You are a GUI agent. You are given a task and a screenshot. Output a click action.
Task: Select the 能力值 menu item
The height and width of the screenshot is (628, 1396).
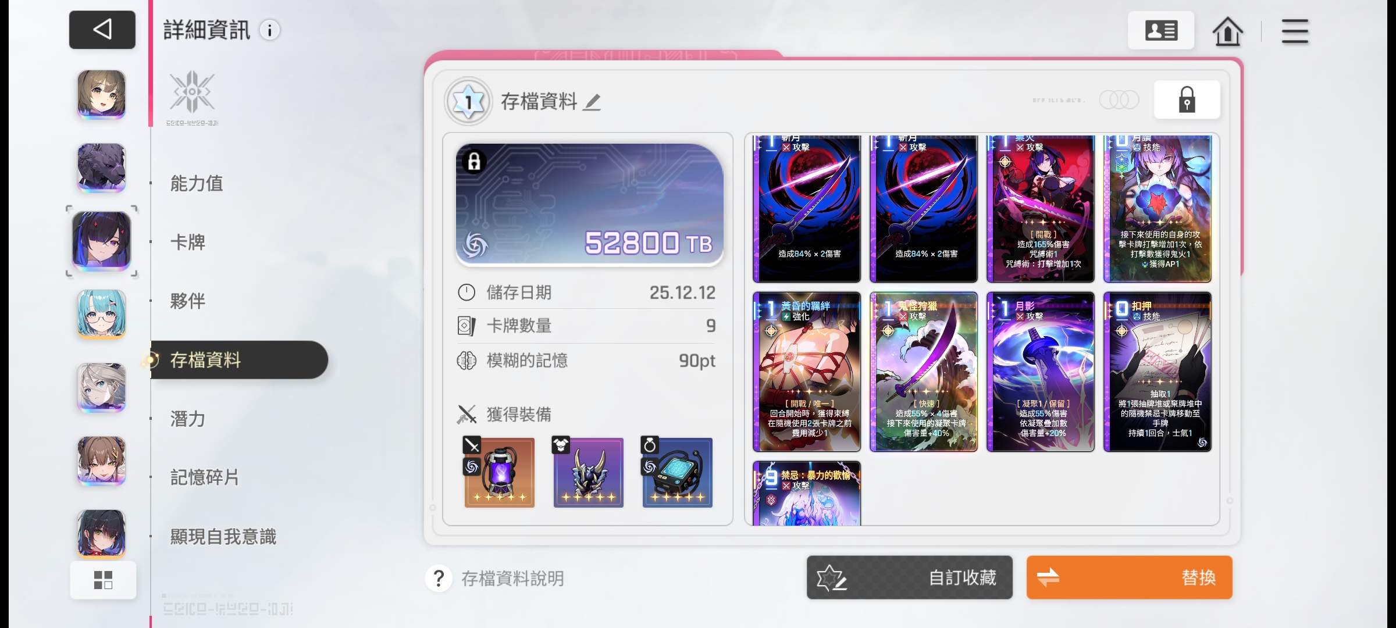pyautogui.click(x=197, y=183)
